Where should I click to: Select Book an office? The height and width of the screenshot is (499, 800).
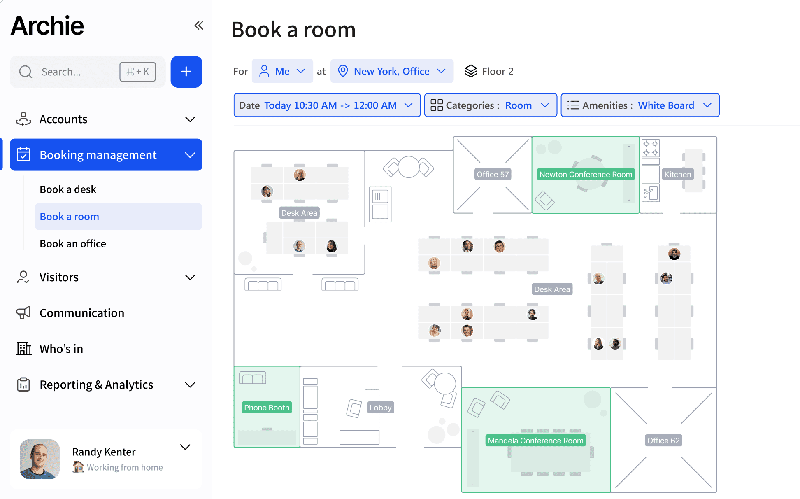pos(73,243)
